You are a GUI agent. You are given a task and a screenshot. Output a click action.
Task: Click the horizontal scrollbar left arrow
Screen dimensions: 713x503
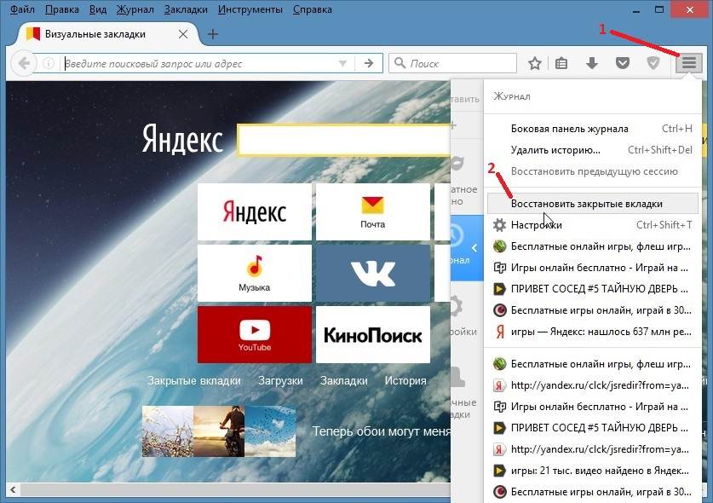13,490
